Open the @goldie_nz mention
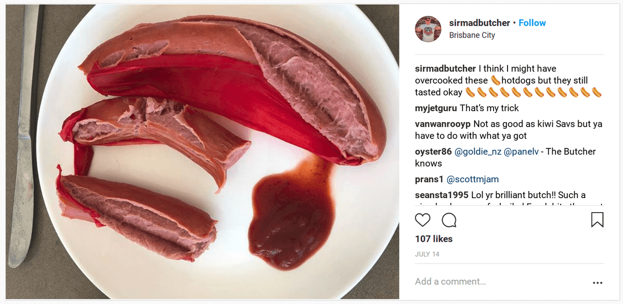 [478, 152]
